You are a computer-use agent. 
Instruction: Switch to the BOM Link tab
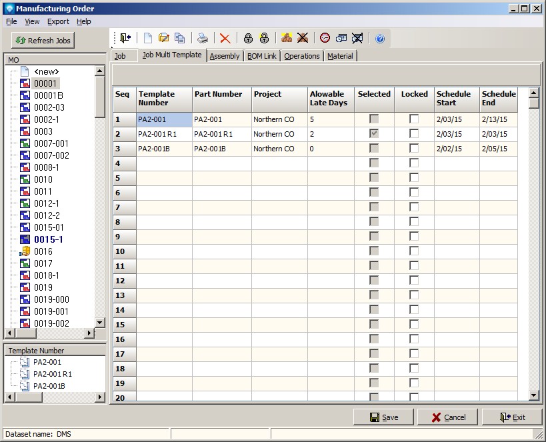pos(262,56)
